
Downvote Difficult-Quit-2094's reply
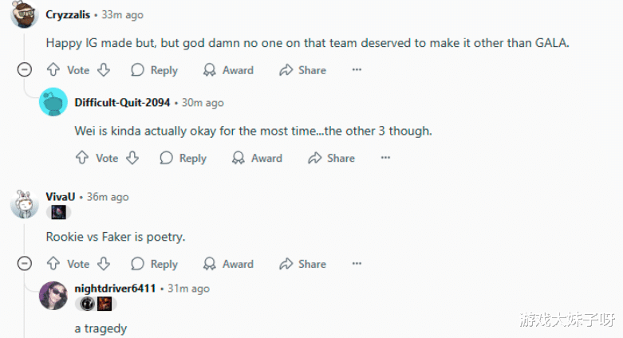click(132, 158)
